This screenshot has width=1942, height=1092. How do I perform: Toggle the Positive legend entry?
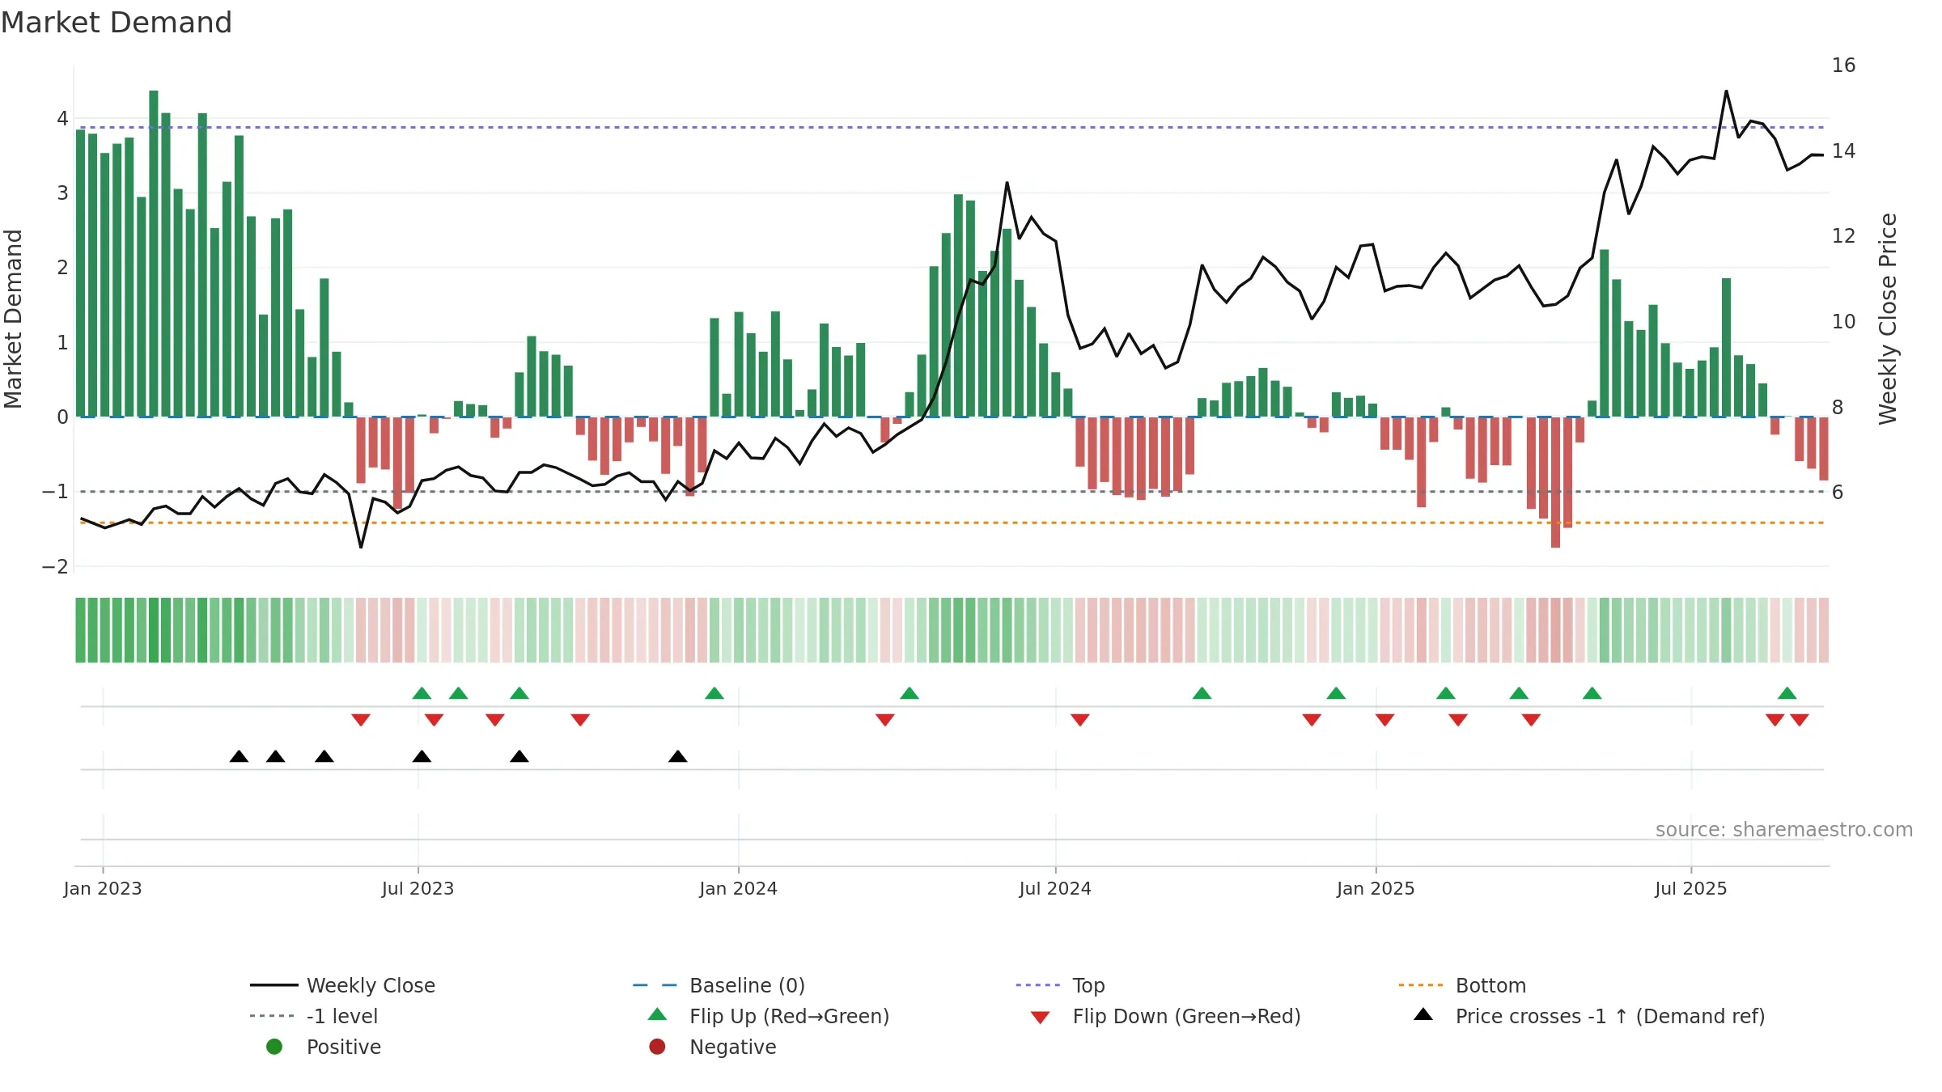click(324, 1047)
